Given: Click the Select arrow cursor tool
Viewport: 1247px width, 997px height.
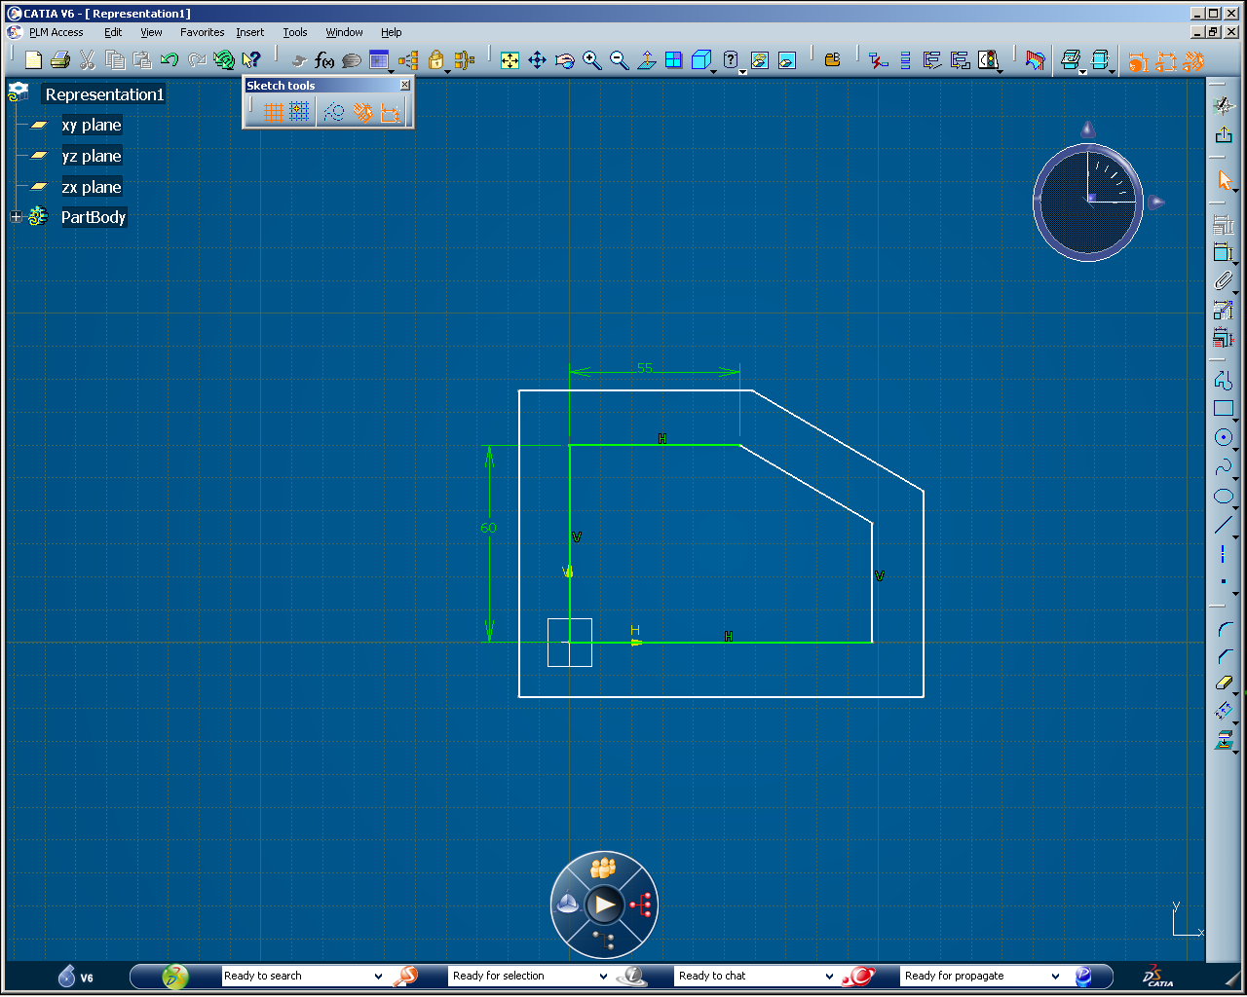Looking at the screenshot, I should [1224, 181].
